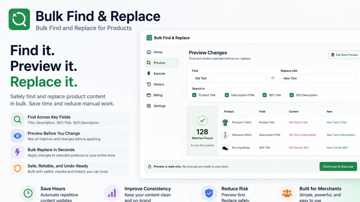Click the 'New Text for SEO' value
The image size is (360, 202).
pos(337,148)
